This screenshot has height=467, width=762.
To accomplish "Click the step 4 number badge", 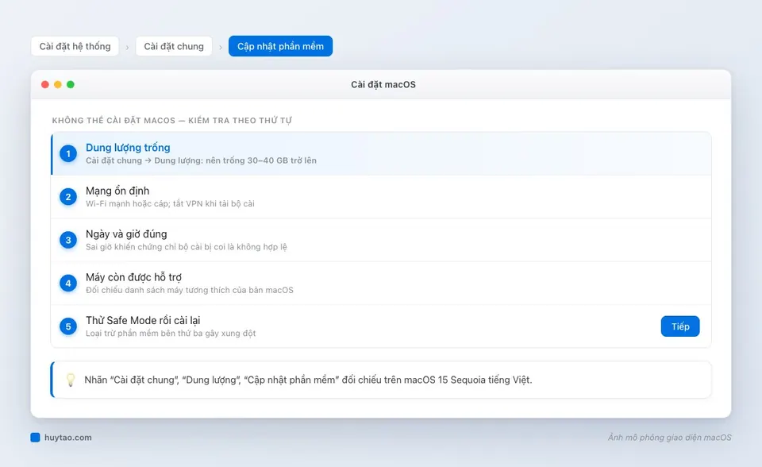I will 68,283.
